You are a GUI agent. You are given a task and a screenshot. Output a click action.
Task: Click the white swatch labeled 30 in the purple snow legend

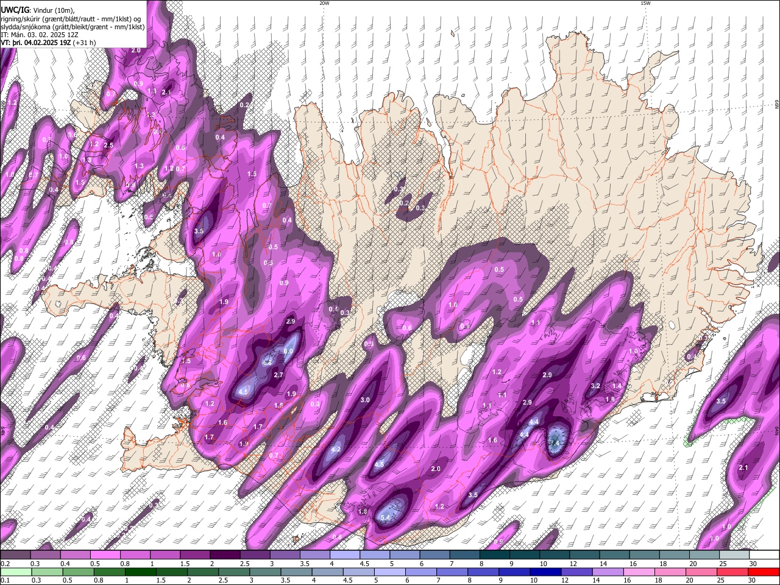pyautogui.click(x=764, y=555)
